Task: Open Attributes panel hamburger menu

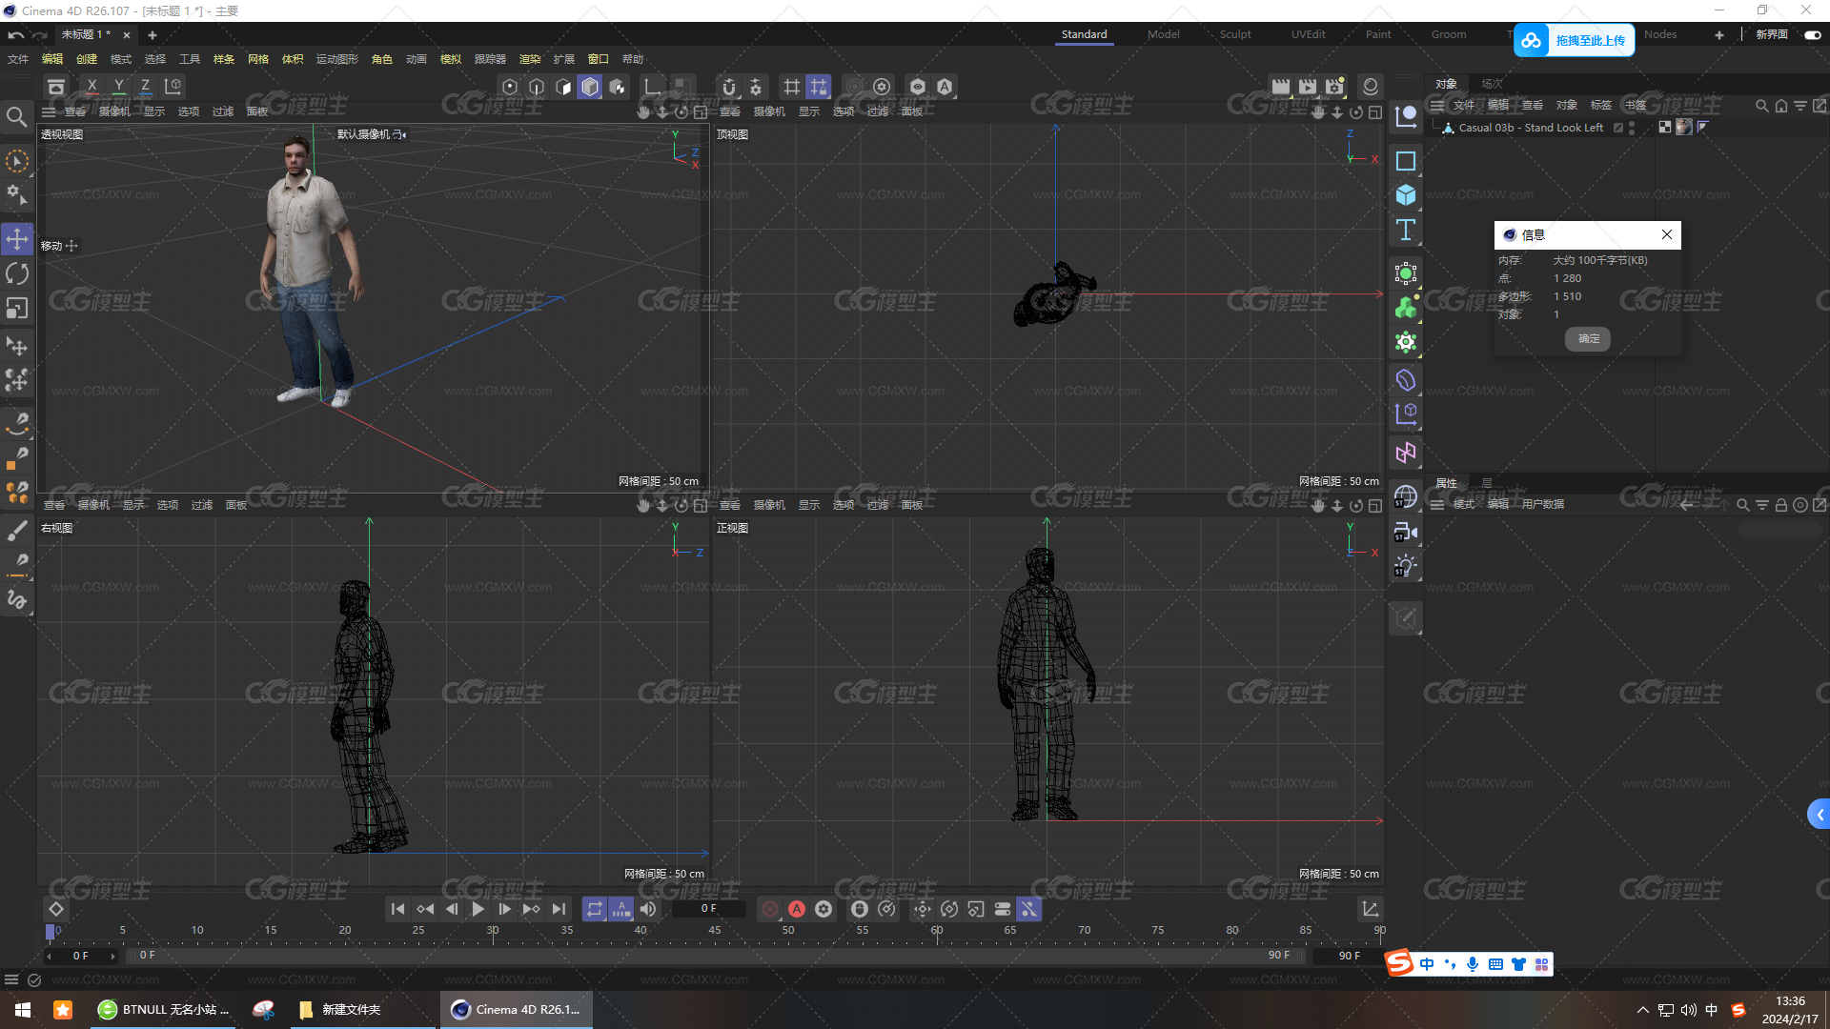Action: pyautogui.click(x=1437, y=504)
